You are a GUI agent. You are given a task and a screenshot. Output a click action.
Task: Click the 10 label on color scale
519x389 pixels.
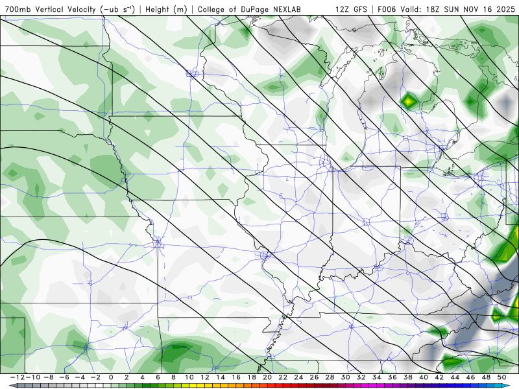coord(189,377)
